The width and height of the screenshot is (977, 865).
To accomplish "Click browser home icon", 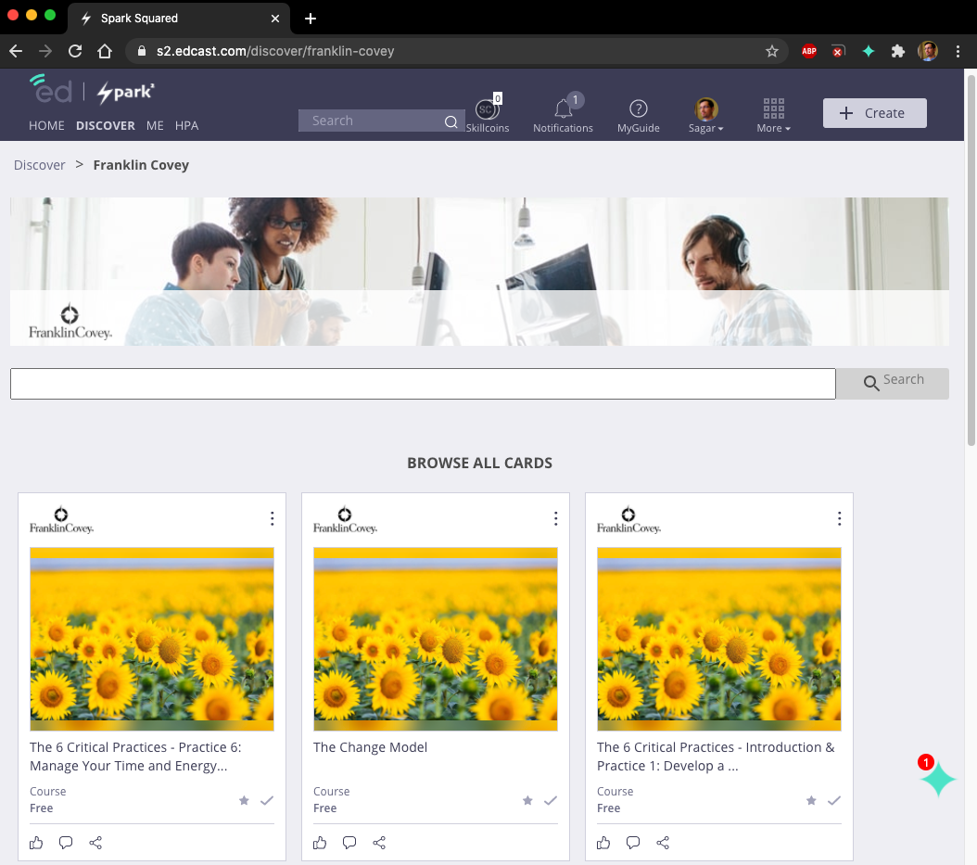I will 105,51.
